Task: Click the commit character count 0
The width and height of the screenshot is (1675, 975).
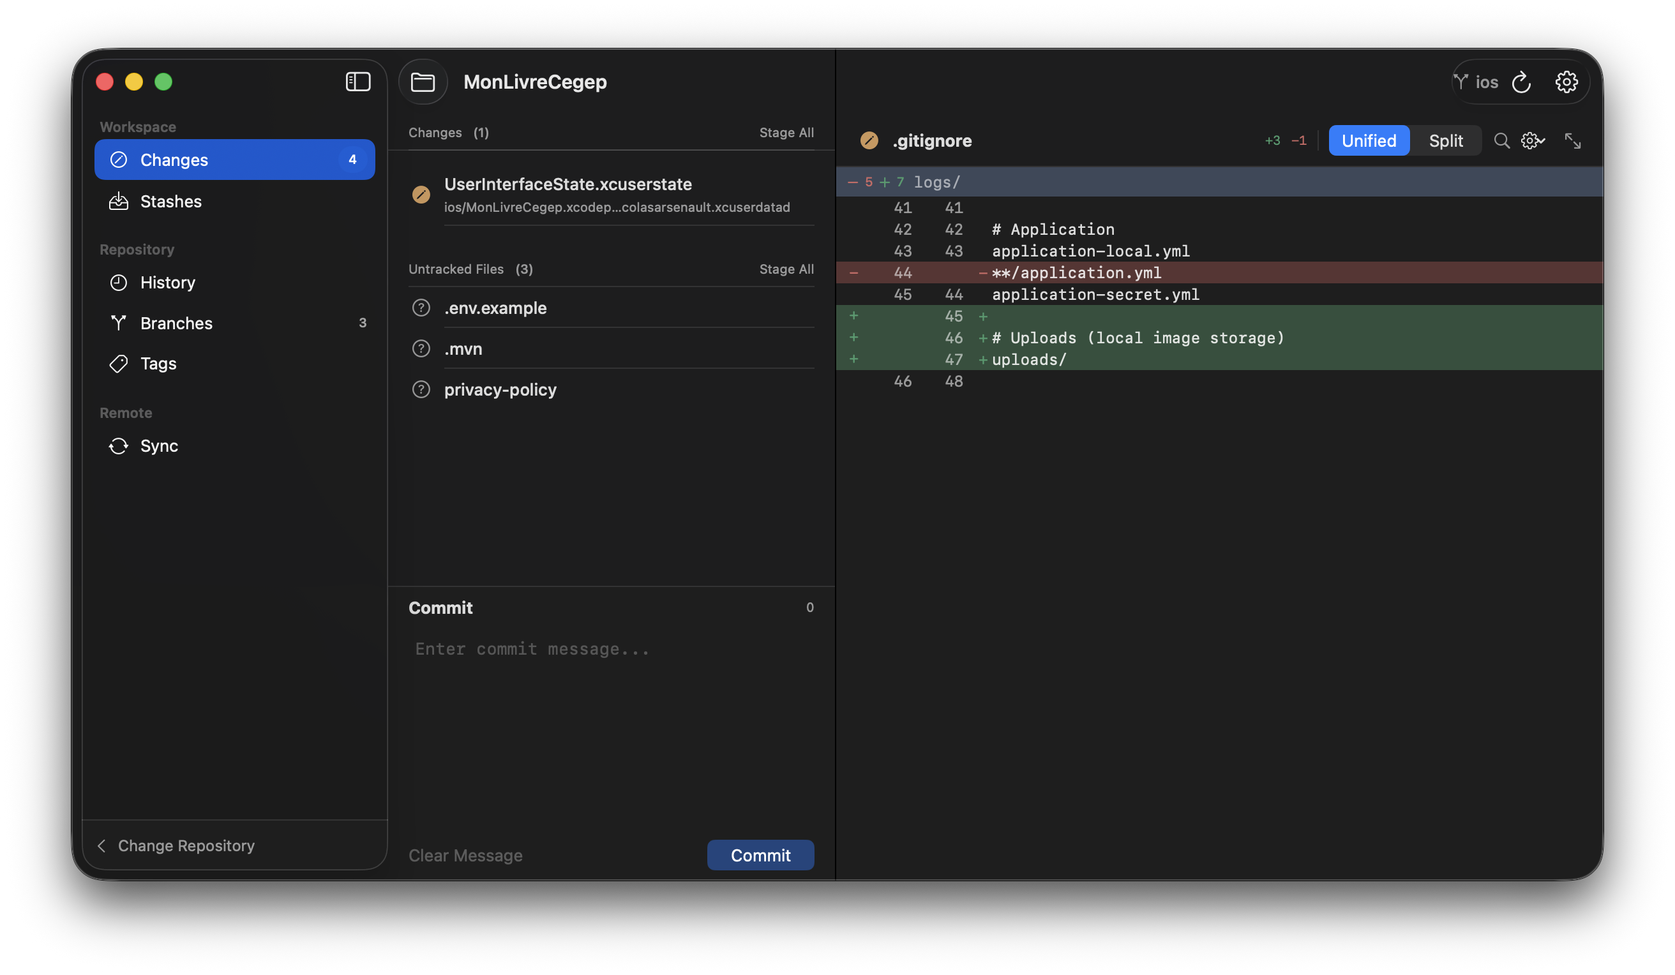Action: [809, 607]
